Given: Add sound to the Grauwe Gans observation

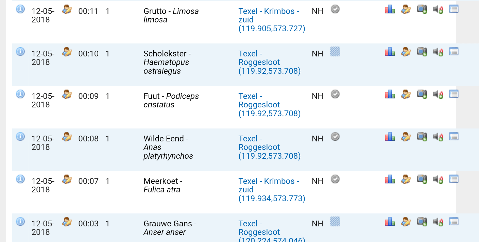Looking at the screenshot, I should 438,222.
